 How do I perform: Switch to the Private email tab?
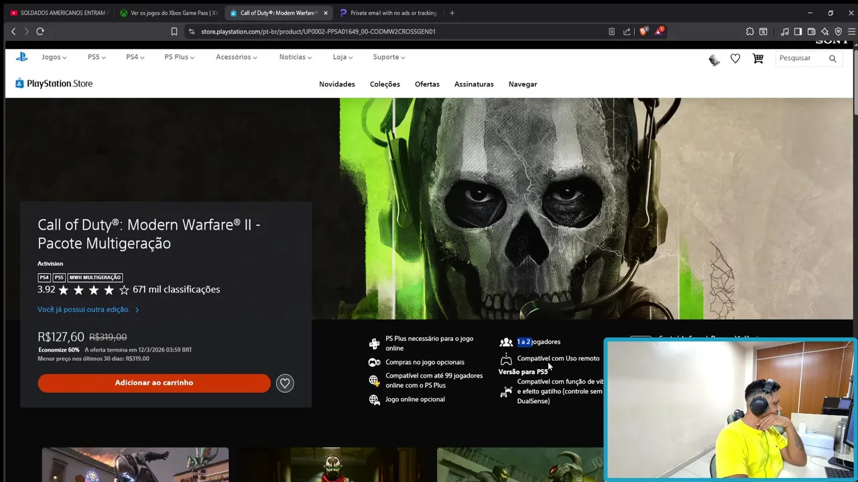tap(387, 13)
